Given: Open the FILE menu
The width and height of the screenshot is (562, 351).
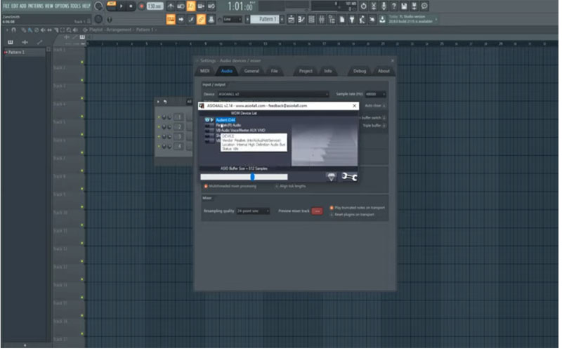Looking at the screenshot, I should tap(6, 6).
